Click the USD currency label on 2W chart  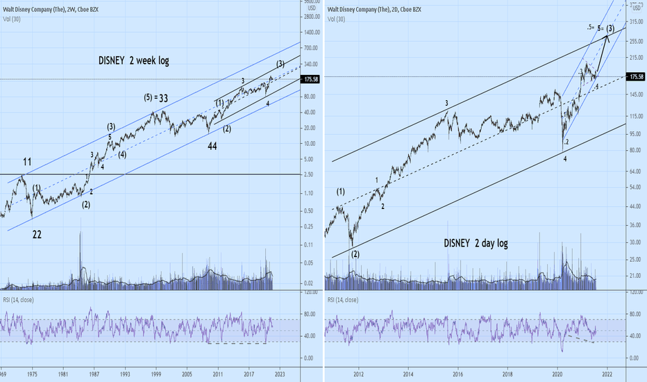pos(312,8)
